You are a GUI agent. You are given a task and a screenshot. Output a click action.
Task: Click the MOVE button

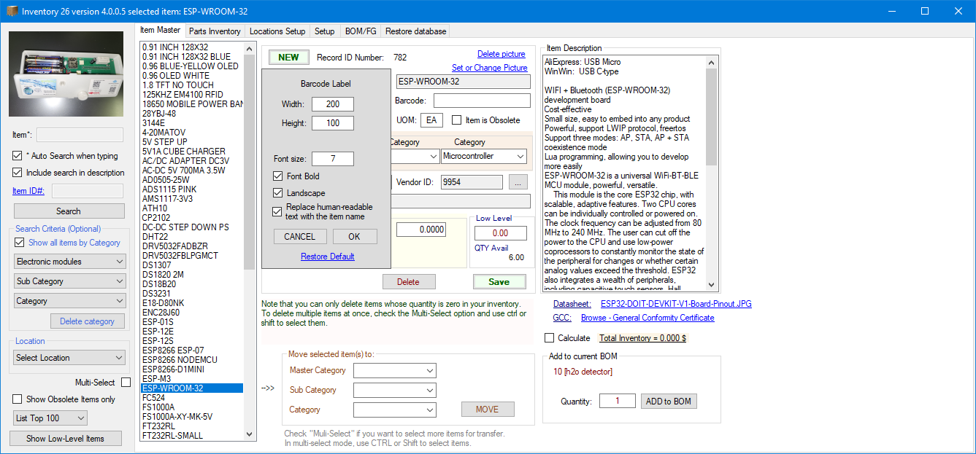tap(488, 410)
